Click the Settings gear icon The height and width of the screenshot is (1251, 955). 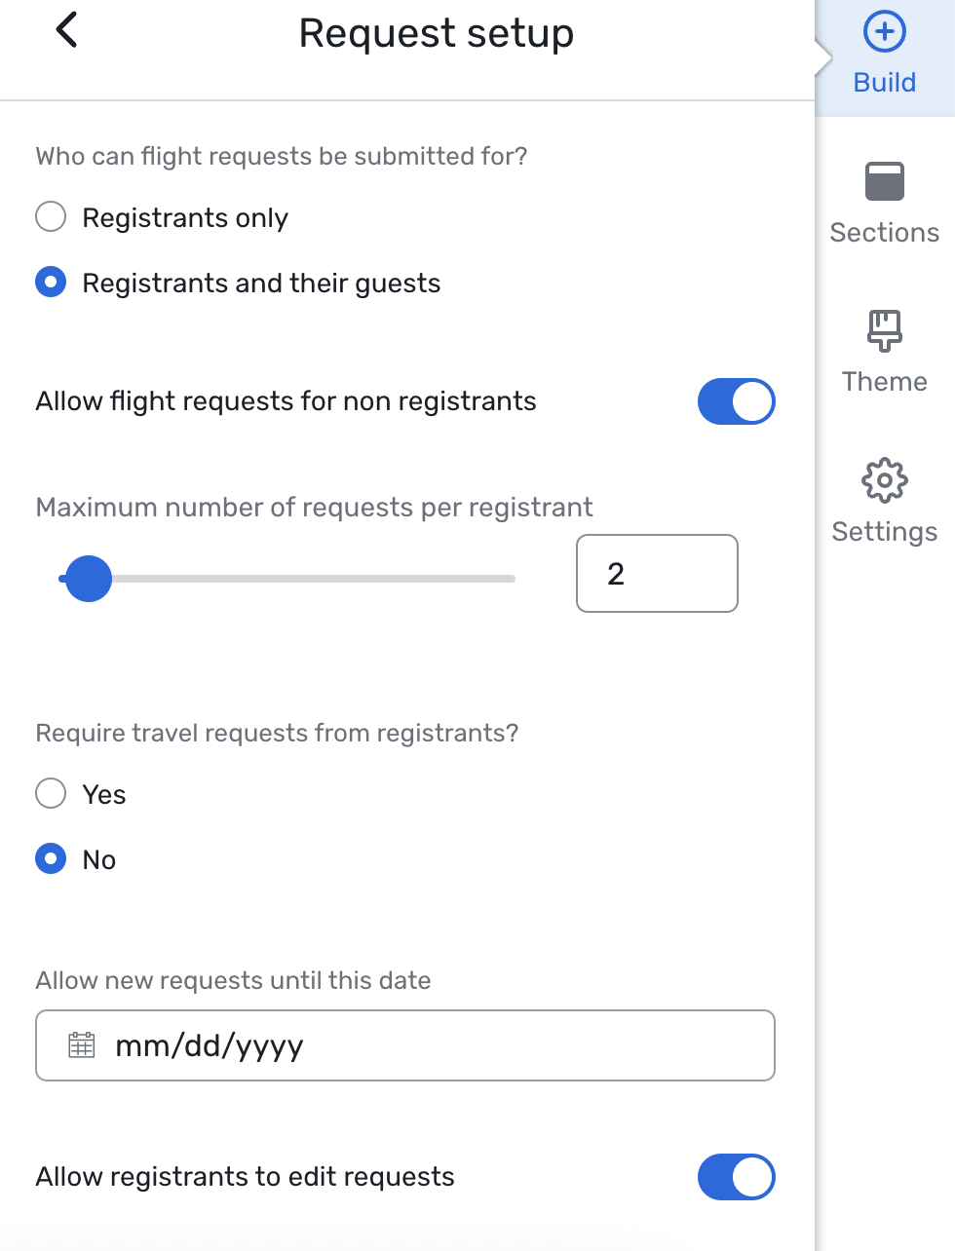(x=884, y=480)
